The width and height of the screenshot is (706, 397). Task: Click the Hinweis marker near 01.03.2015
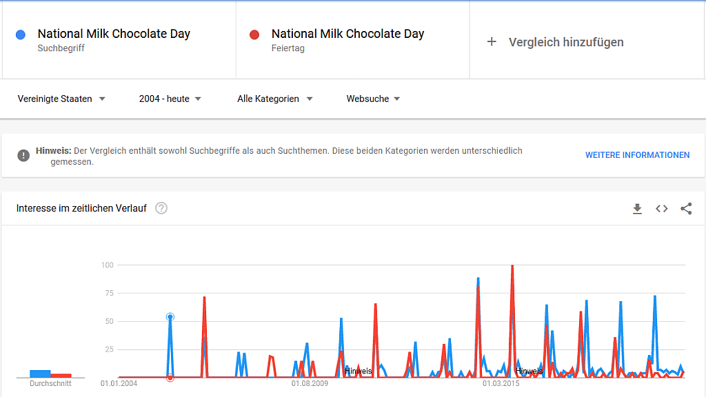(529, 371)
